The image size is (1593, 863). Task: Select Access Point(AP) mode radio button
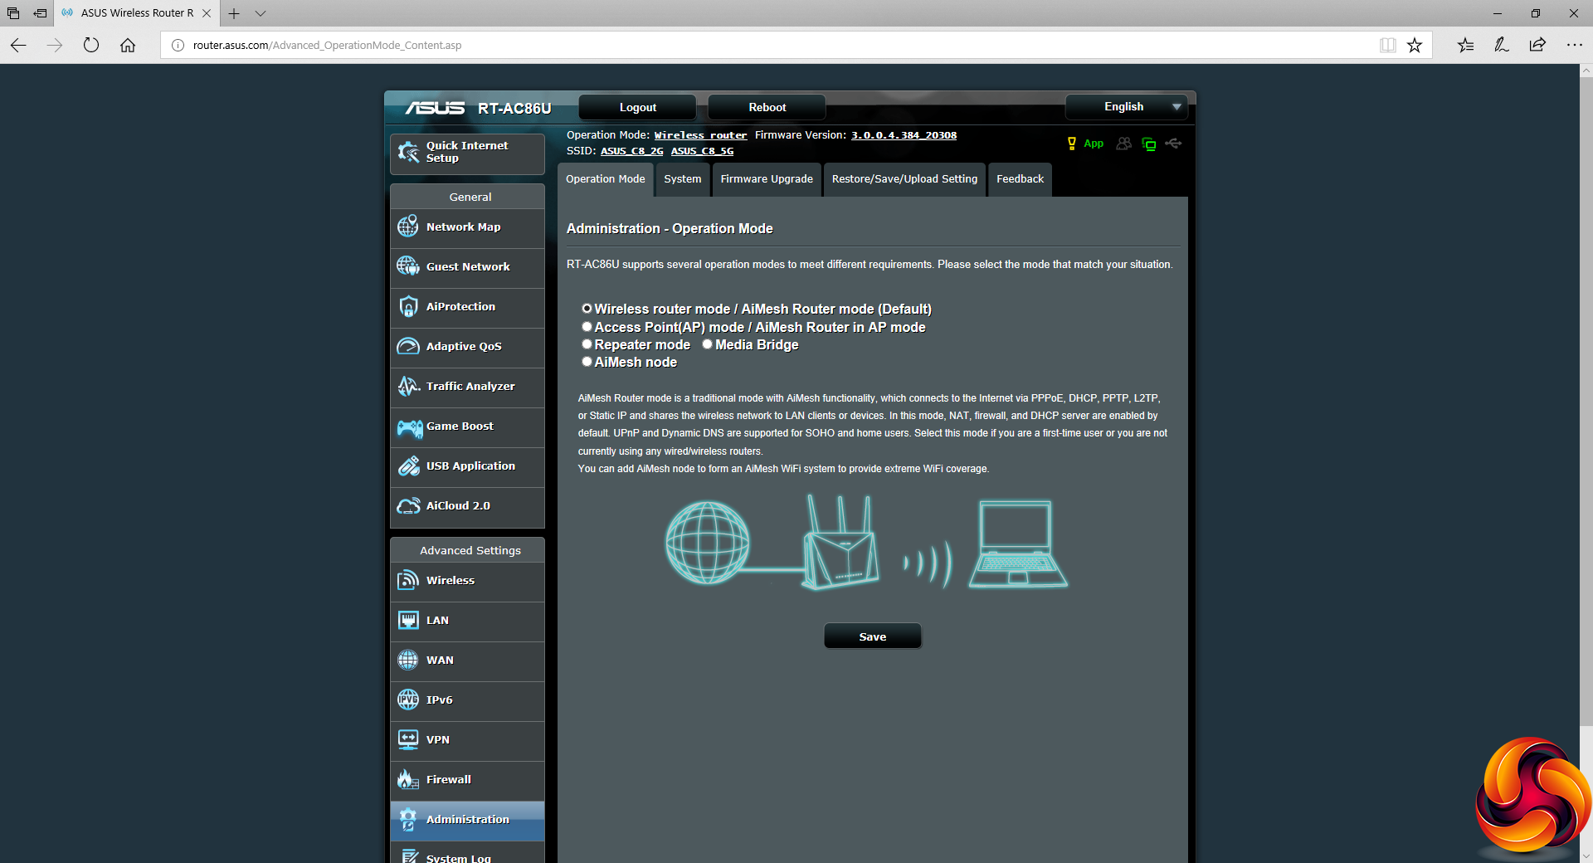[587, 327]
